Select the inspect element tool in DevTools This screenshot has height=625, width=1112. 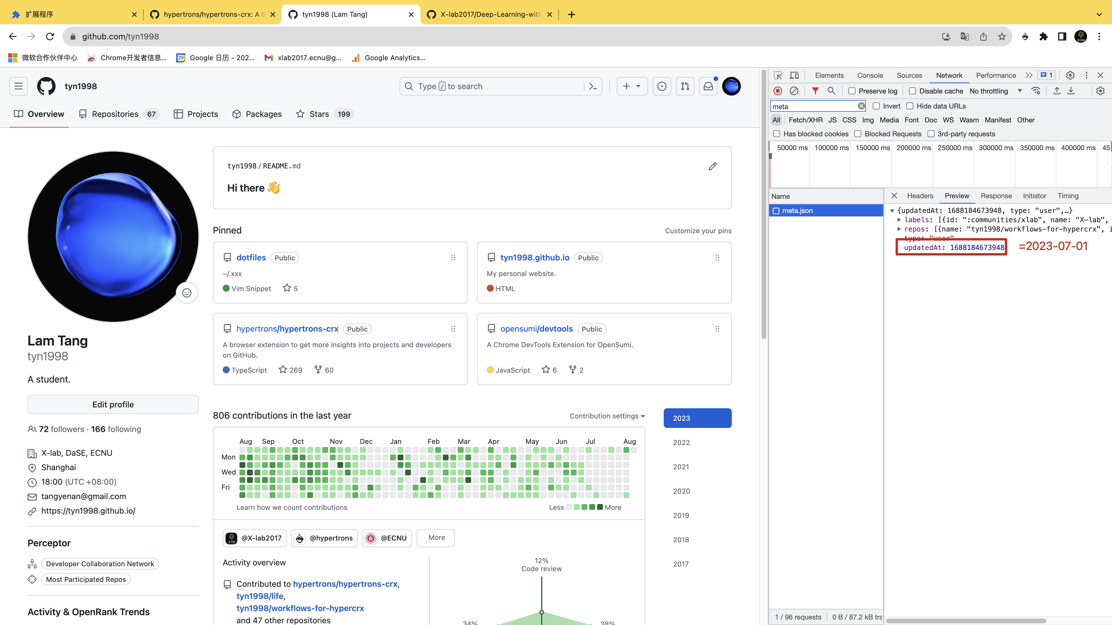pos(778,75)
